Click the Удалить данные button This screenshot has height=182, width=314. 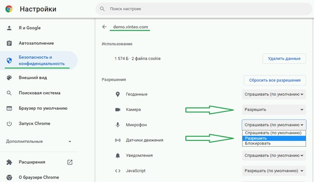[x=284, y=59]
